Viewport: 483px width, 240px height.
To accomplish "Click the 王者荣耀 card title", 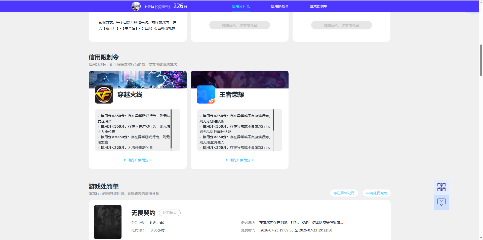I will click(x=232, y=95).
